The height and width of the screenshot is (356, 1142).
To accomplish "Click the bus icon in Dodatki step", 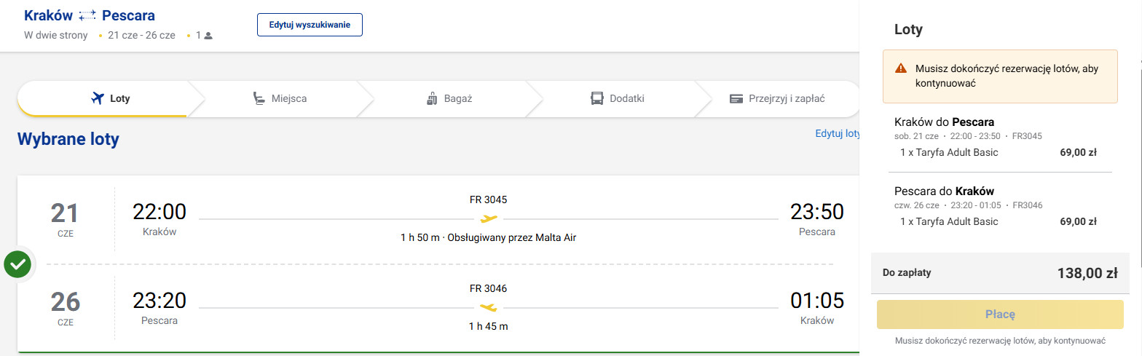I will click(x=597, y=99).
